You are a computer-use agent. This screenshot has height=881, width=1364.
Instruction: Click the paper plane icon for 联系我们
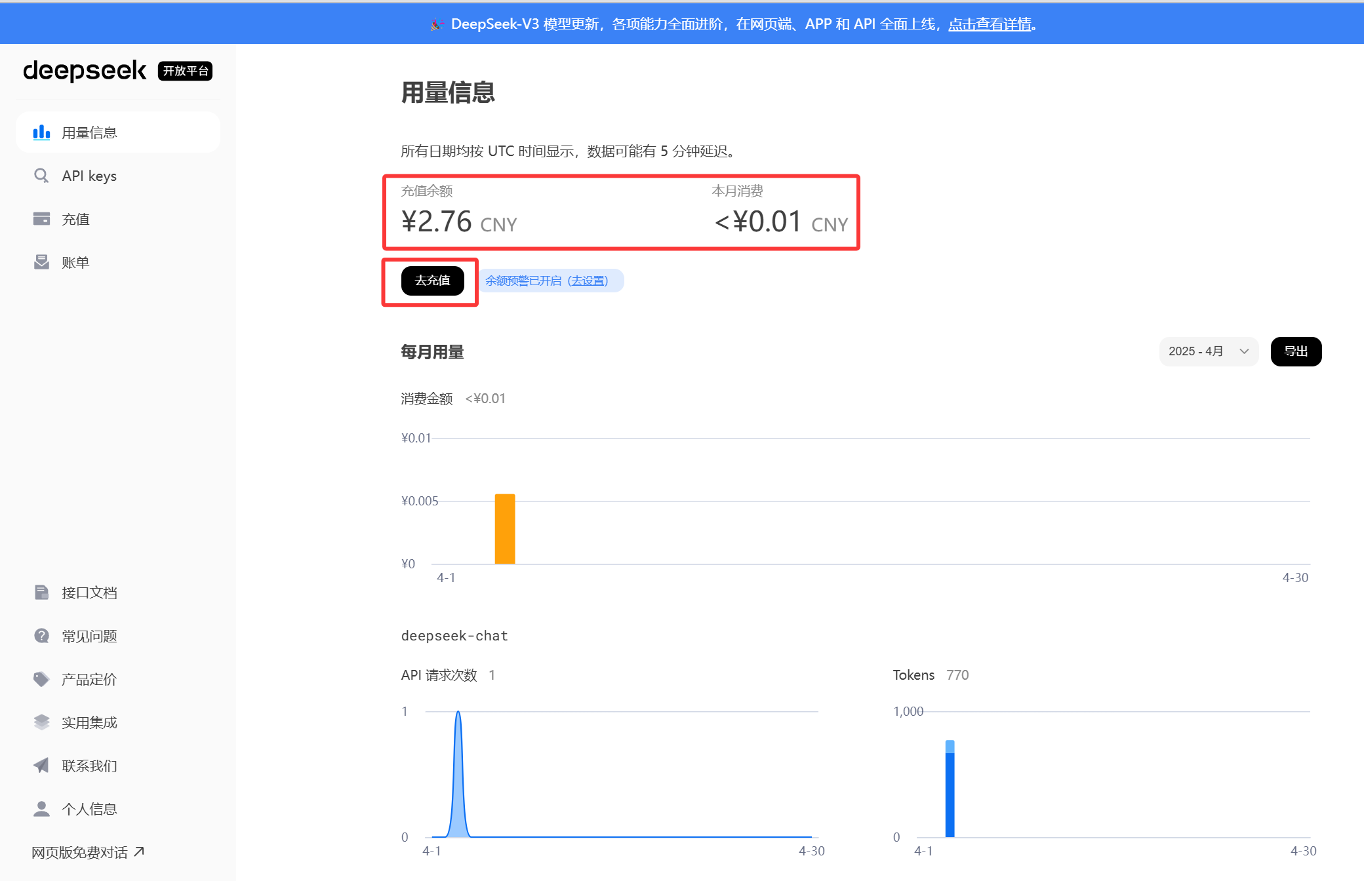pyautogui.click(x=41, y=766)
